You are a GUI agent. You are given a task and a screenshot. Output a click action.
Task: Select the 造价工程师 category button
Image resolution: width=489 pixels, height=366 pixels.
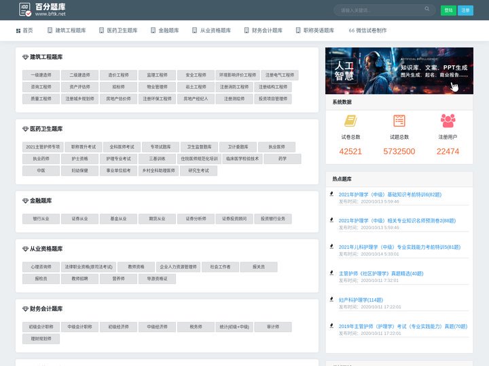click(x=118, y=75)
